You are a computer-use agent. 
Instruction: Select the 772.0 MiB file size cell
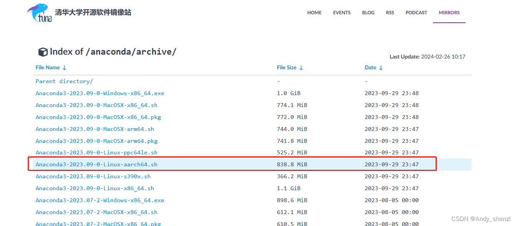pos(292,117)
